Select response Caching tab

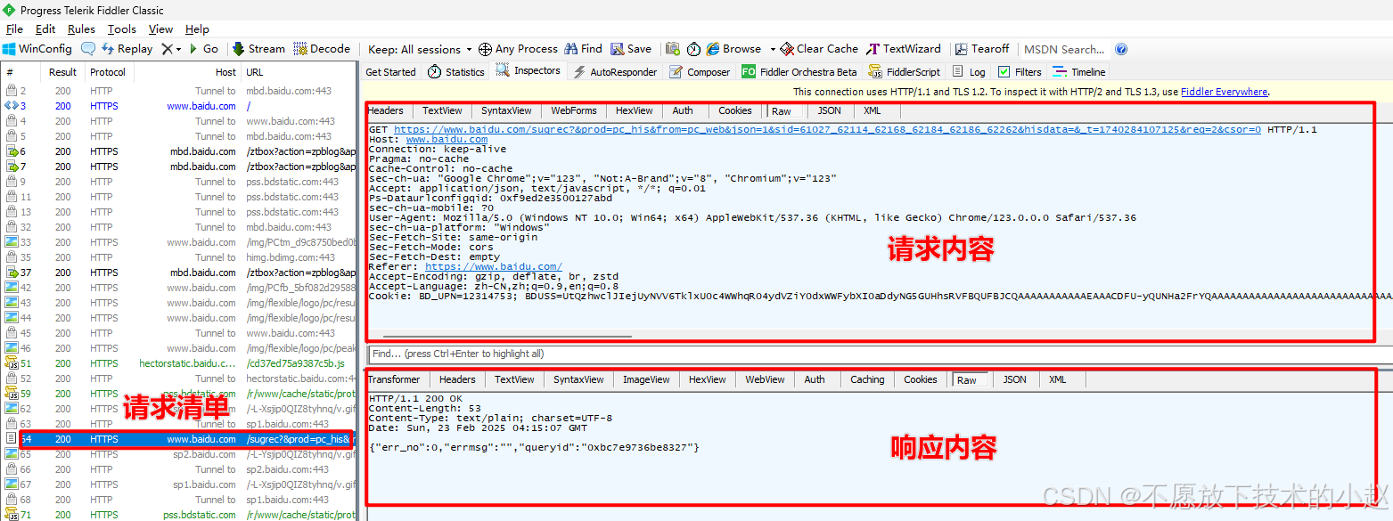tap(867, 379)
